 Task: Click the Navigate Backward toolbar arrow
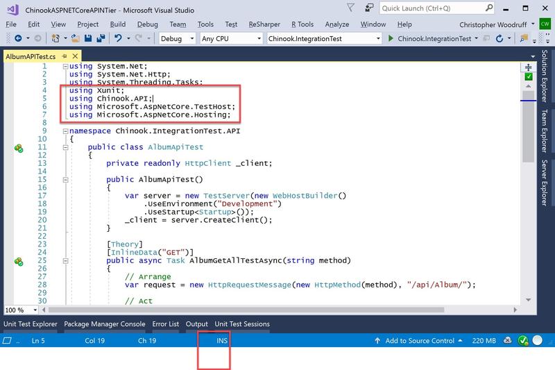18,38
